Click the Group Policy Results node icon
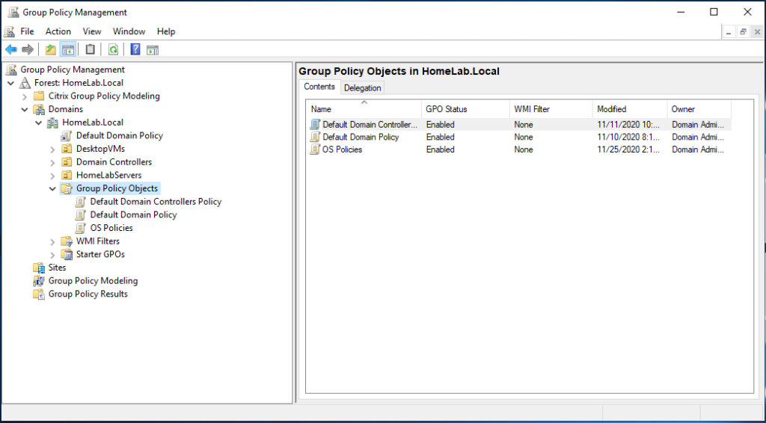This screenshot has width=766, height=423. pos(39,294)
